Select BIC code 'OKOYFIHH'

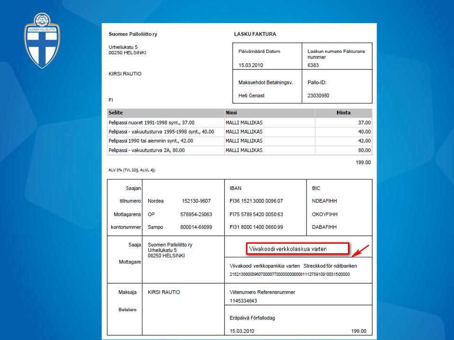click(324, 214)
